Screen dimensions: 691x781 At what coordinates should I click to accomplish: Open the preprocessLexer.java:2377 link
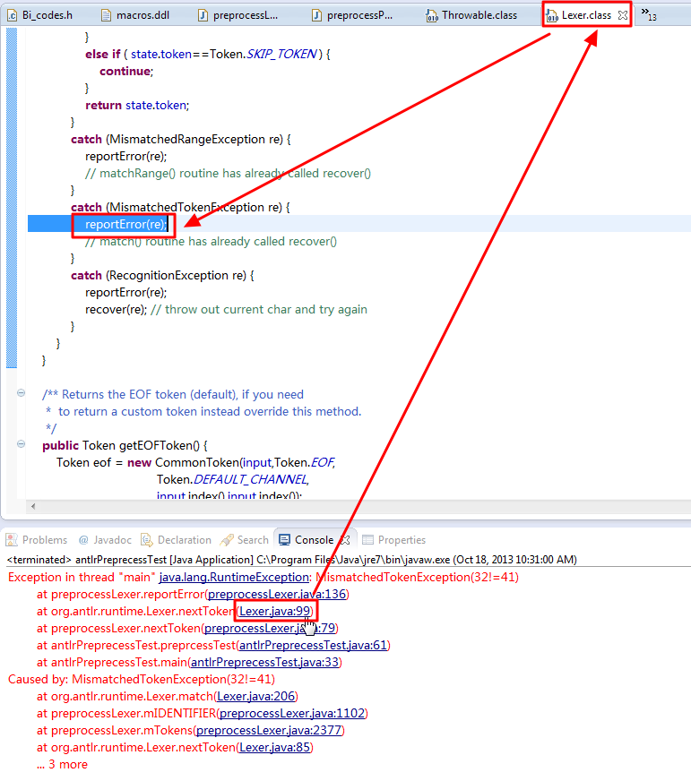(269, 730)
